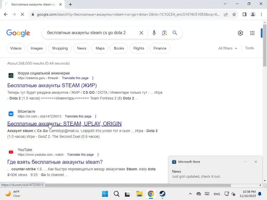Open the browser side panel
The image size is (267, 200).
point(245,15)
